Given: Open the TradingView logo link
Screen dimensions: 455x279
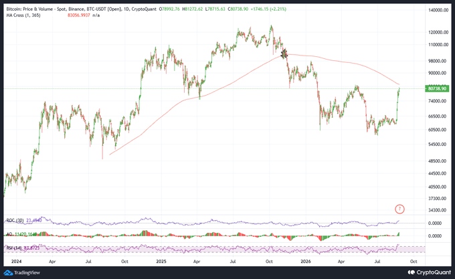Looking at the screenshot, I should click(22, 272).
